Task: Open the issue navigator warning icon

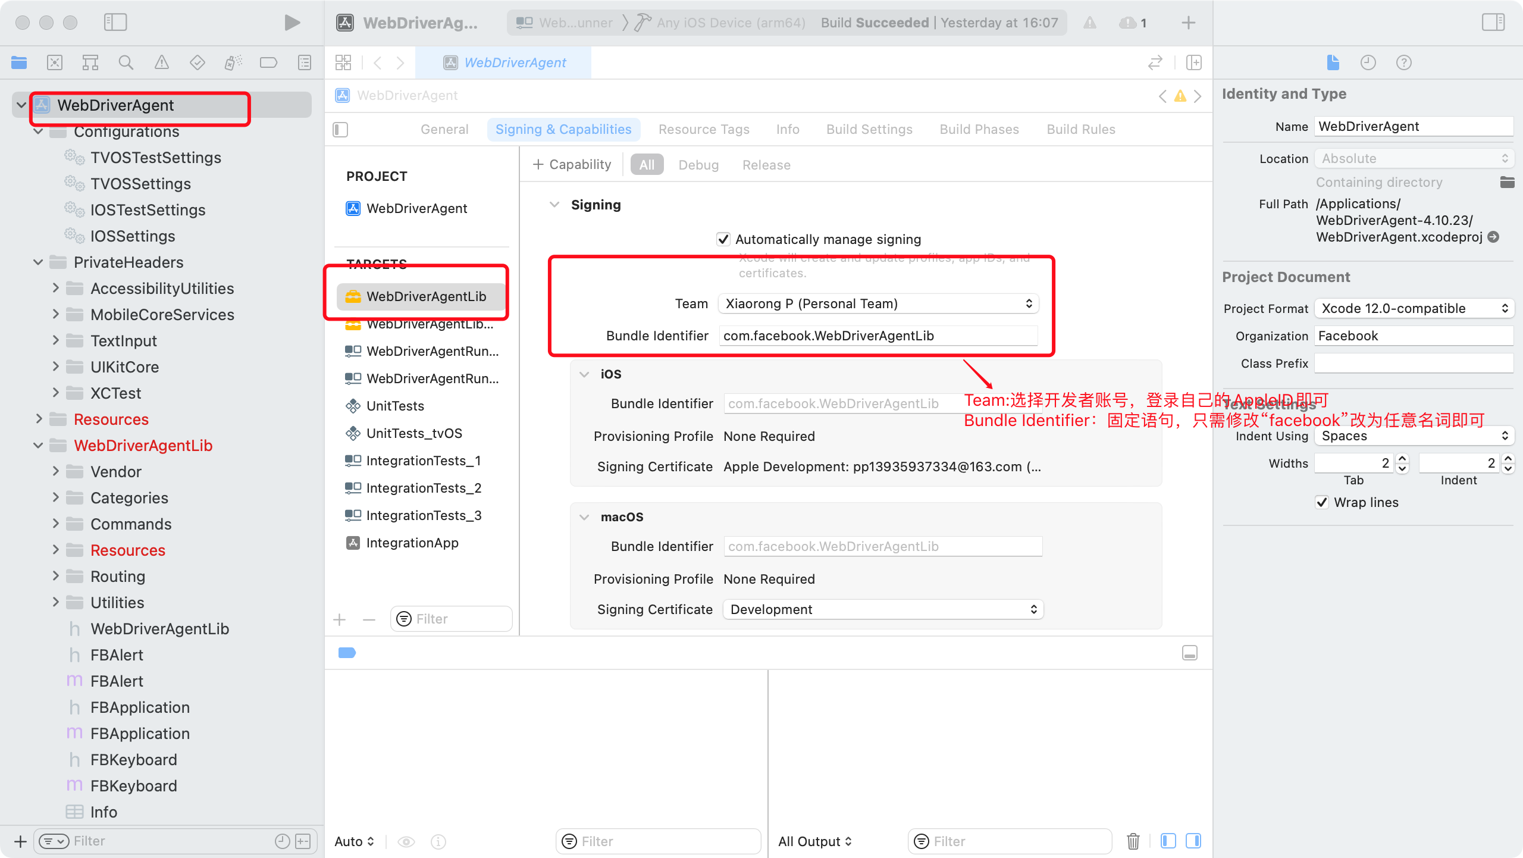Action: [x=162, y=62]
